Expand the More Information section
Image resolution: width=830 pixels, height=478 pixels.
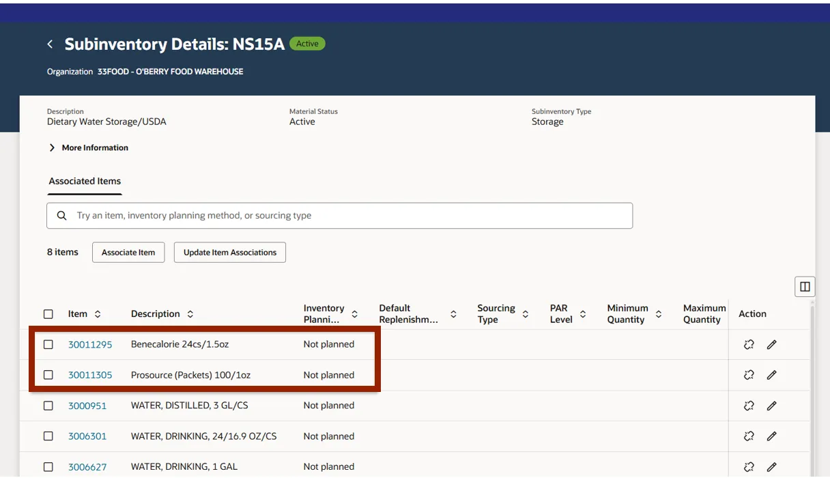[x=88, y=147]
